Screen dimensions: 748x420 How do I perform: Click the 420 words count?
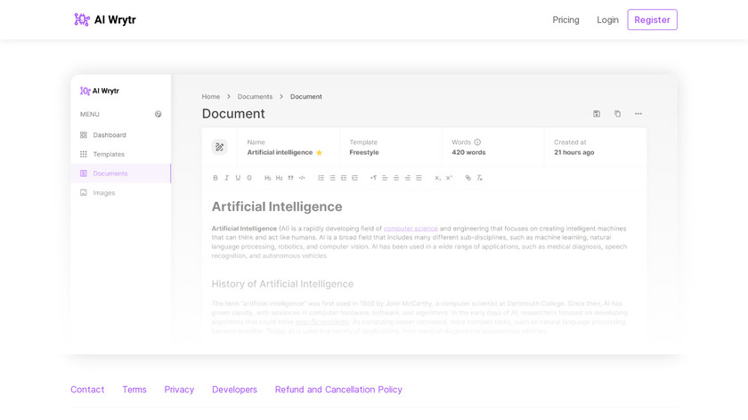(x=468, y=152)
